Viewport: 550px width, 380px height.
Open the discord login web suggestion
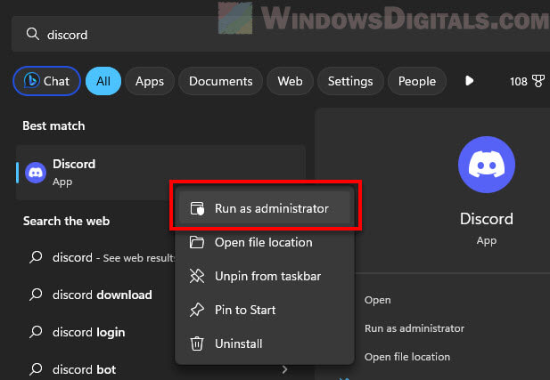pos(89,332)
